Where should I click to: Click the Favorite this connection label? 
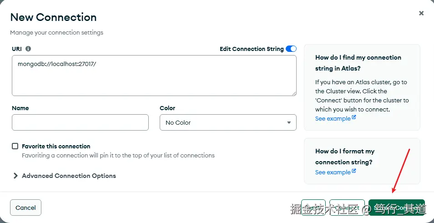pyautogui.click(x=56, y=146)
